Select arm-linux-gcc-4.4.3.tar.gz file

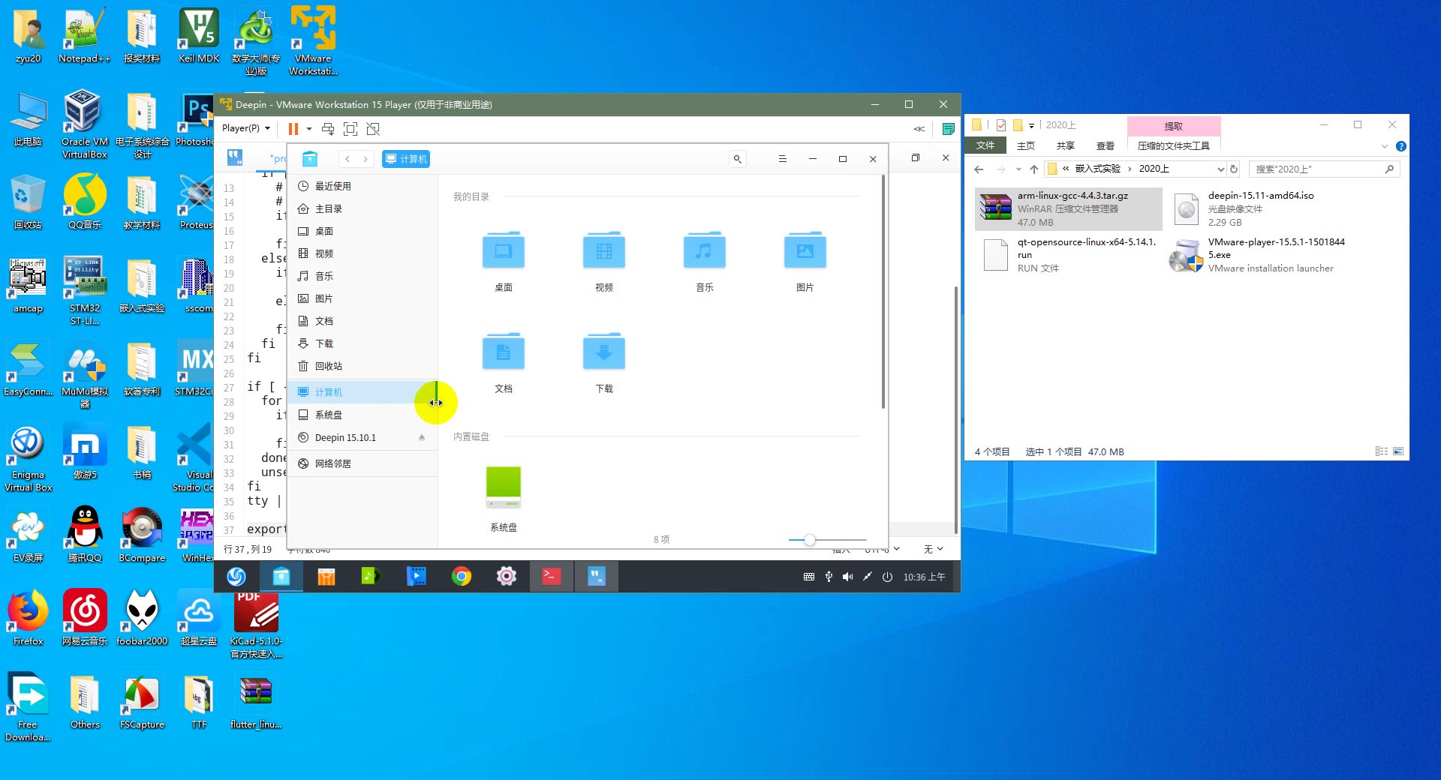(x=1069, y=208)
